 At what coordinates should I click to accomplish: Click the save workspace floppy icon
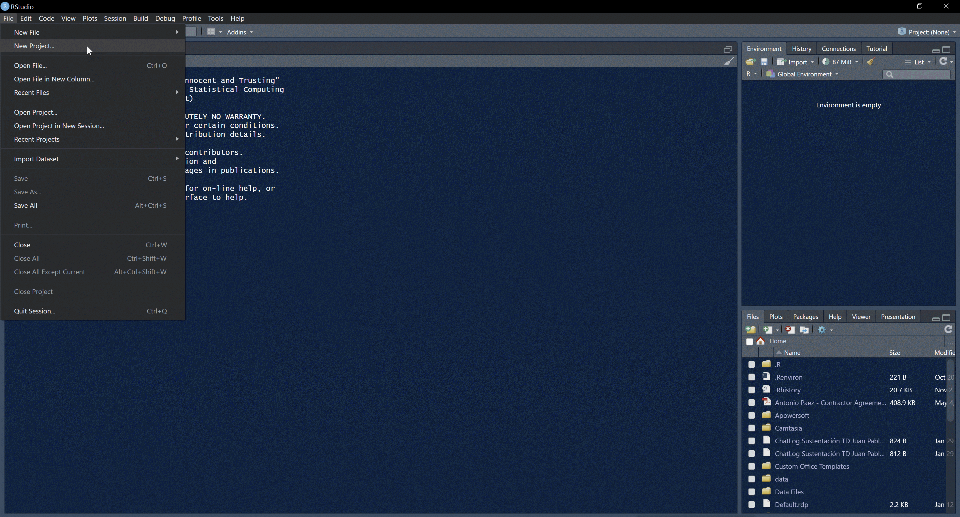coord(764,62)
